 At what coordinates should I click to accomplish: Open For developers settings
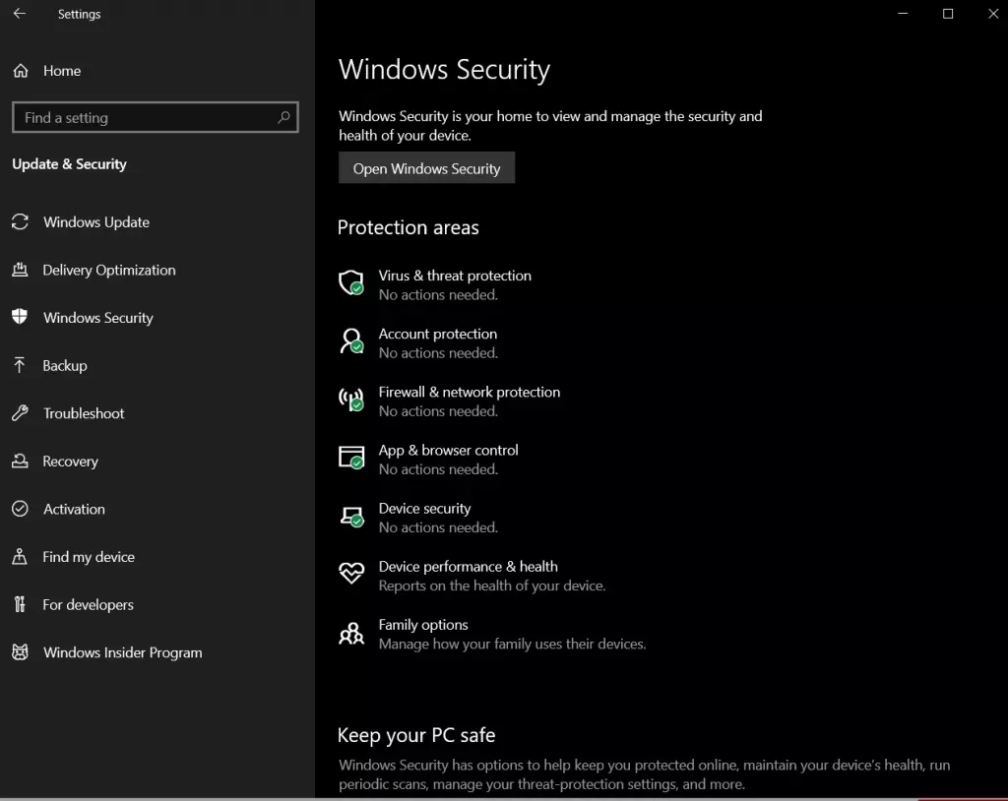(x=88, y=604)
